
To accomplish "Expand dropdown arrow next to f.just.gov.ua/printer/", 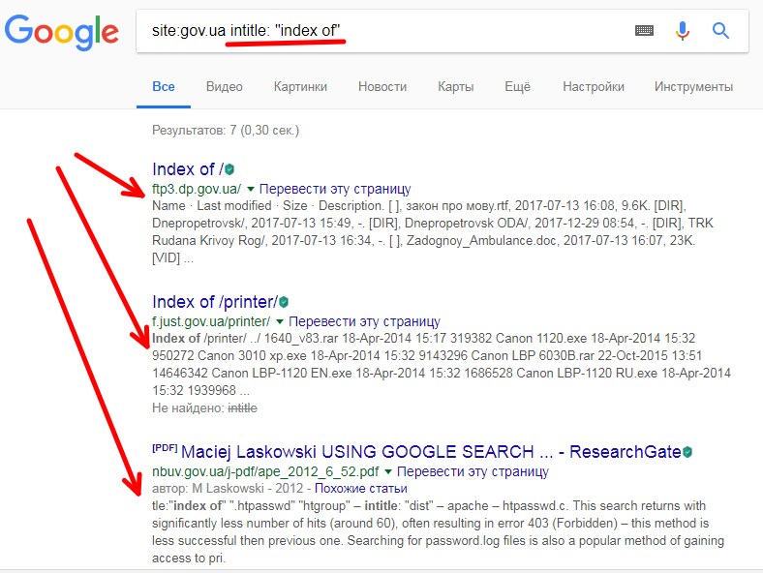I will click(x=279, y=320).
